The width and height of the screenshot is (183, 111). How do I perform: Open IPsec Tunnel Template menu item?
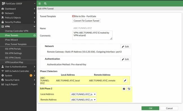[x=18, y=44]
